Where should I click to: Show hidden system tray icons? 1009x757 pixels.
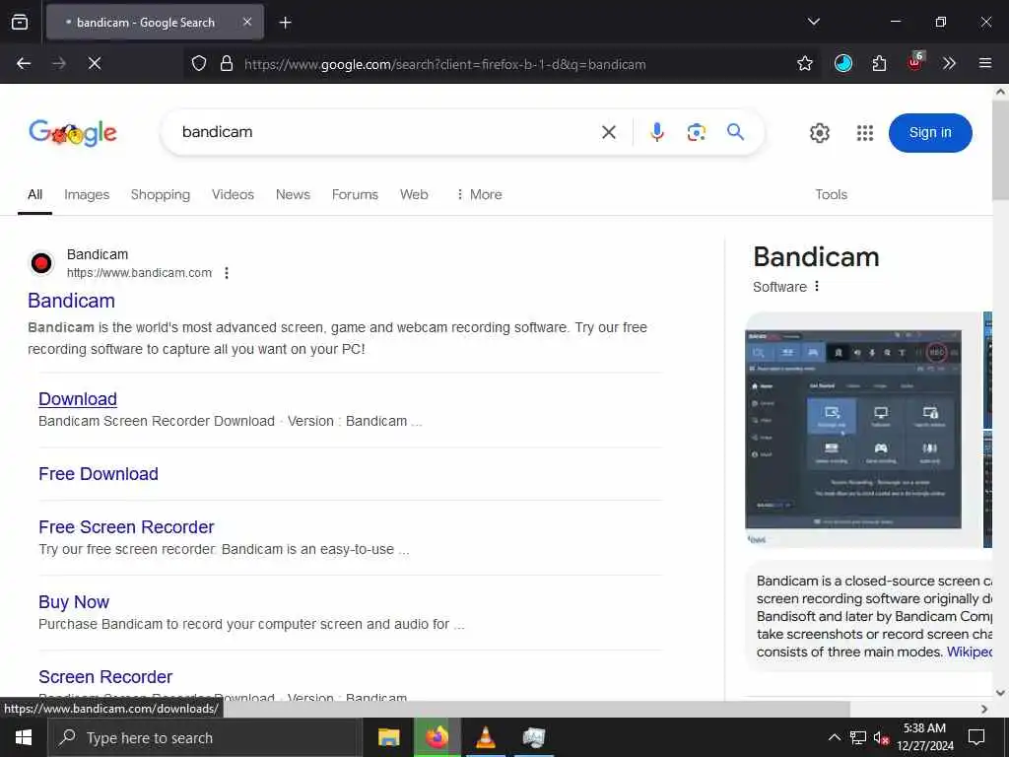coord(834,737)
